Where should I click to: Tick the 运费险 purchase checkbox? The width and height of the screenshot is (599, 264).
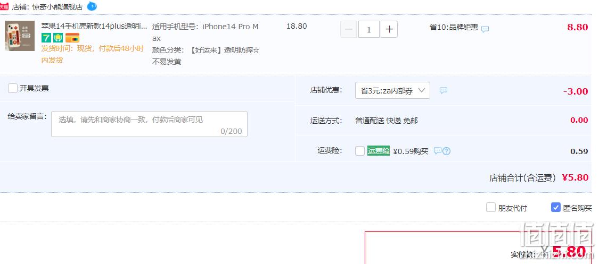coord(360,151)
